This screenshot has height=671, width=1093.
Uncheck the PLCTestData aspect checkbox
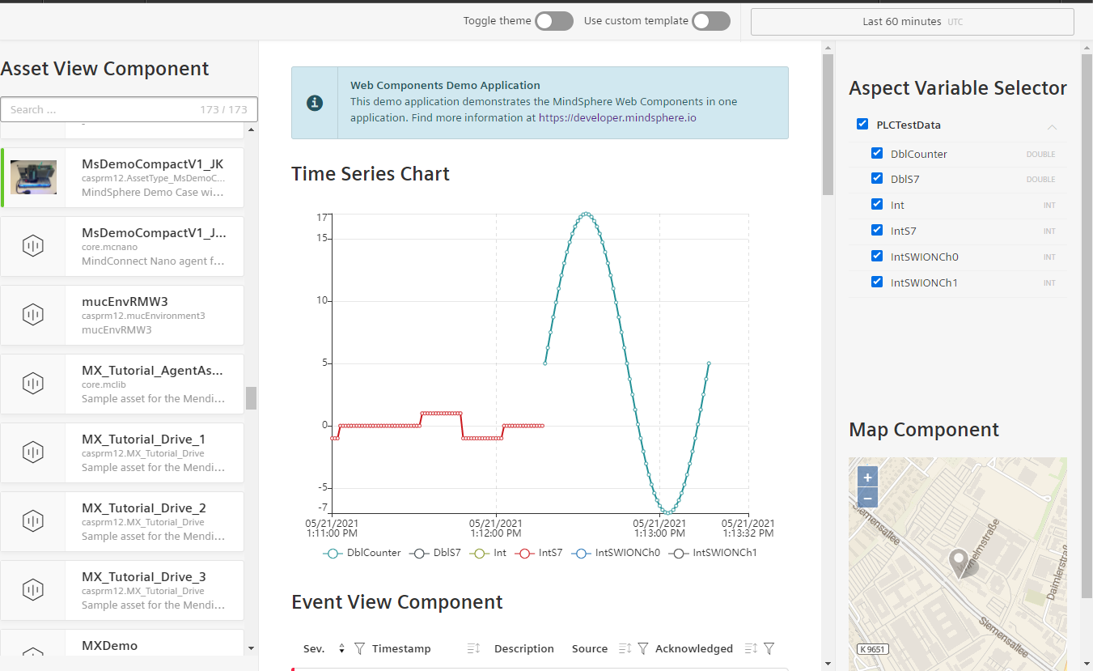[862, 125]
